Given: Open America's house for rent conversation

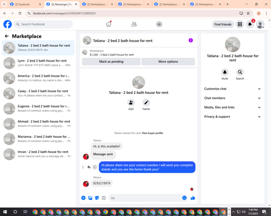Looking at the screenshot, I should [38, 78].
